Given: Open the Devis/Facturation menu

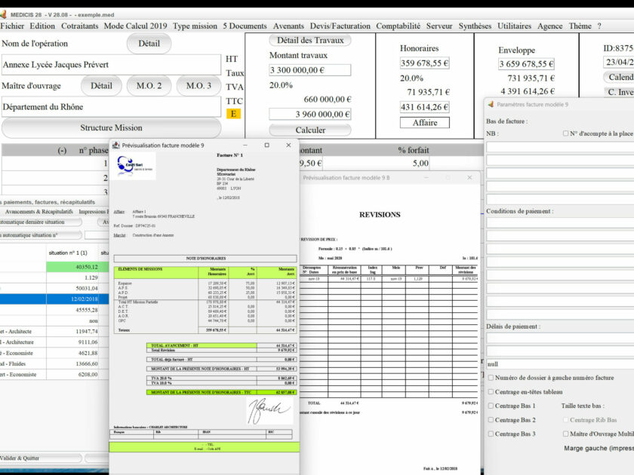Looking at the screenshot, I should [340, 26].
